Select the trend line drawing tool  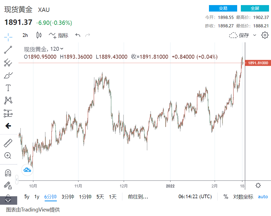(8, 50)
